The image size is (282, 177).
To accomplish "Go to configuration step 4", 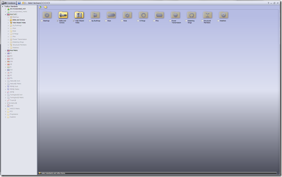I will (x=47, y=3).
